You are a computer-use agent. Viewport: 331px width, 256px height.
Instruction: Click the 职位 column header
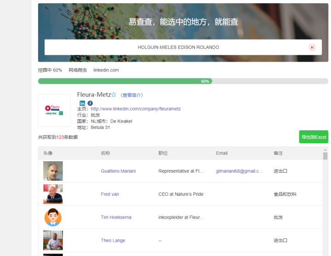tap(163, 153)
